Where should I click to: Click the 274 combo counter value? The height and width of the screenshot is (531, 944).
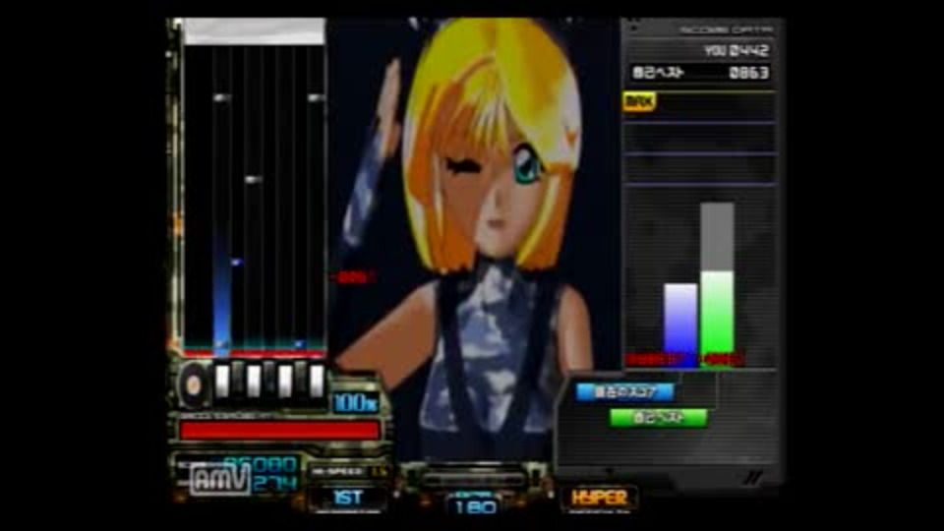click(275, 484)
